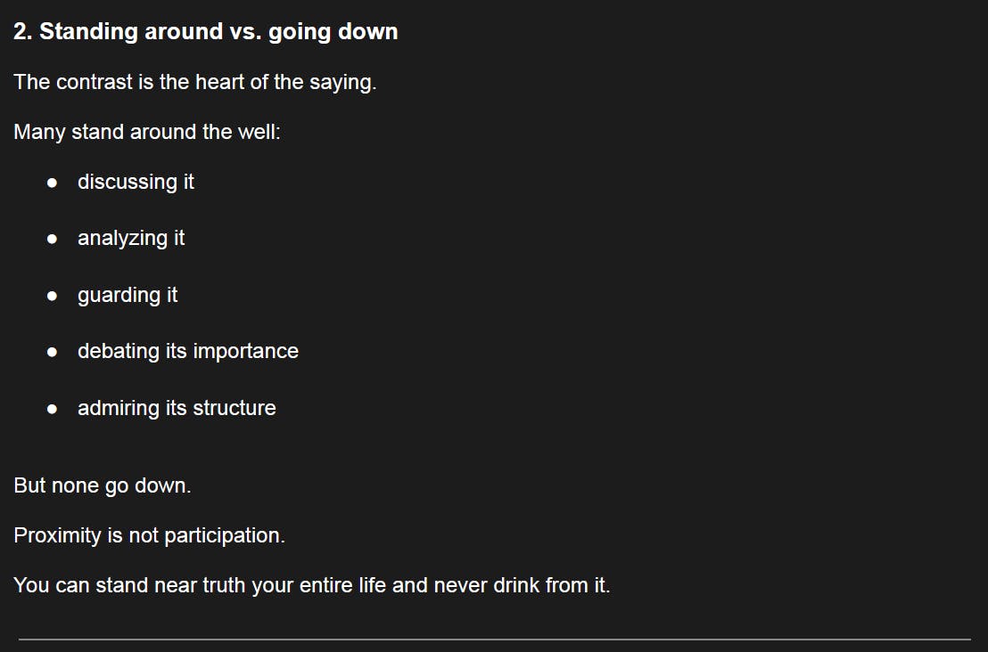988x652 pixels.
Task: Click the bullet dot beside "admiring its structure"
Action: (53, 409)
